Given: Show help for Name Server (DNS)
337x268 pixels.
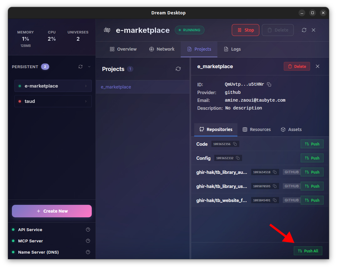Looking at the screenshot, I should [88, 252].
